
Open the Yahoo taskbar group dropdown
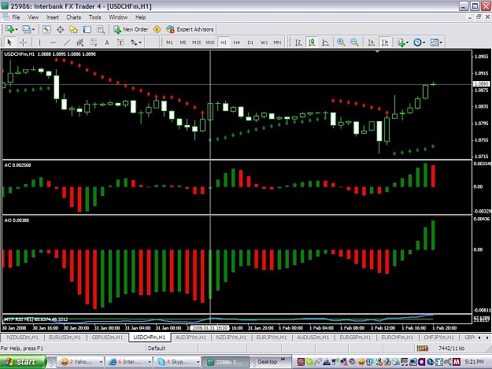pos(101,362)
